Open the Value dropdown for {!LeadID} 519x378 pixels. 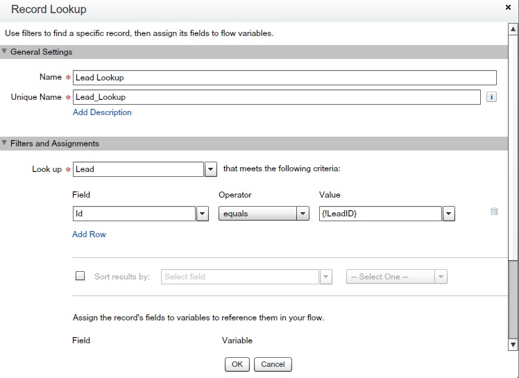[448, 214]
